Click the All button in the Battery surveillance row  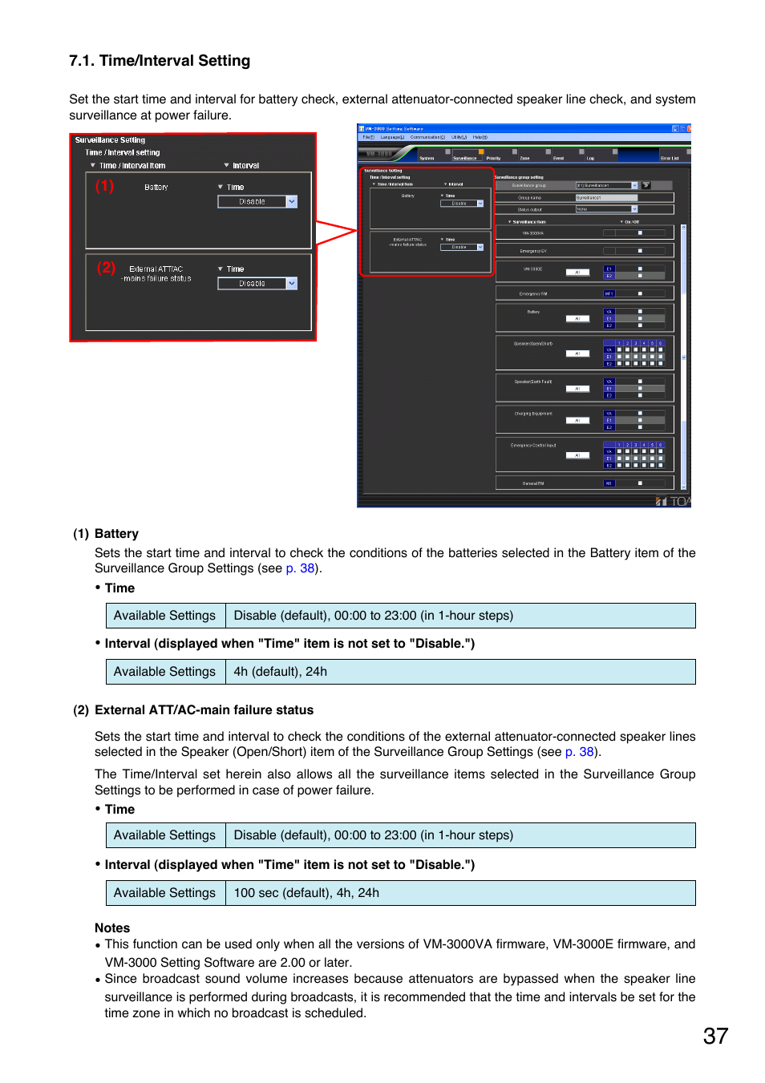577,318
